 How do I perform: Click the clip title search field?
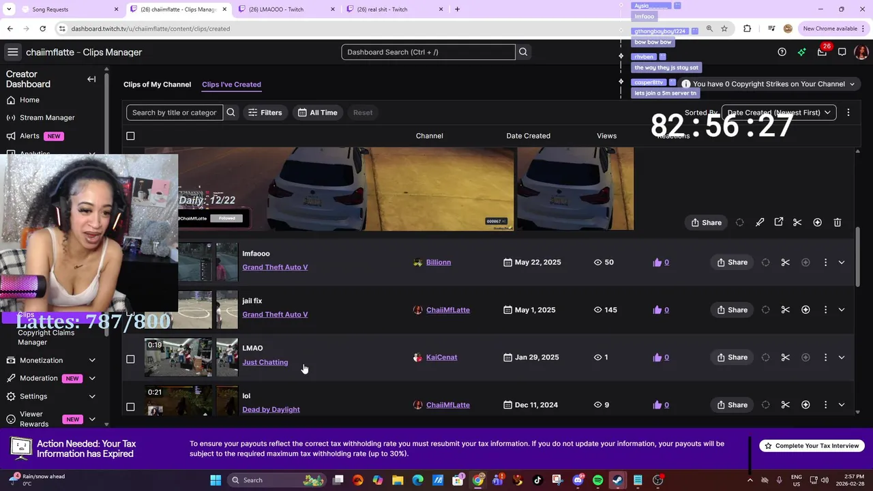(x=175, y=113)
